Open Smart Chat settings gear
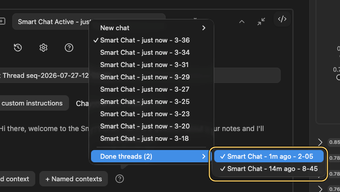Screen dimensions: 340x192 click(43, 48)
